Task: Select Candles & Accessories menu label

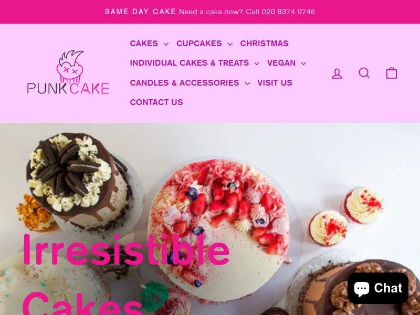Action: coord(185,83)
